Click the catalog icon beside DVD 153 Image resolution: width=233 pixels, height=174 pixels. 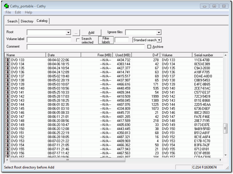(x=8, y=141)
